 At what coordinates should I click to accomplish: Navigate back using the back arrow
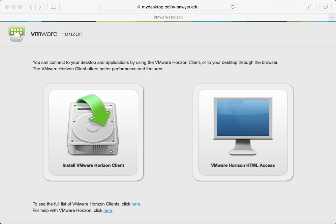point(30,6)
